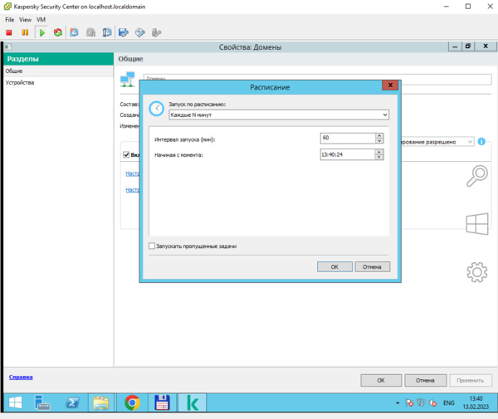Increase the launch interval with up arrow

click(379, 135)
